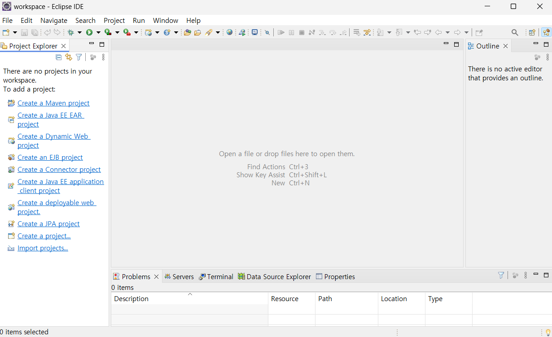Screen dimensions: 552x337
Task: Click Import projects... link
Action: [43, 248]
